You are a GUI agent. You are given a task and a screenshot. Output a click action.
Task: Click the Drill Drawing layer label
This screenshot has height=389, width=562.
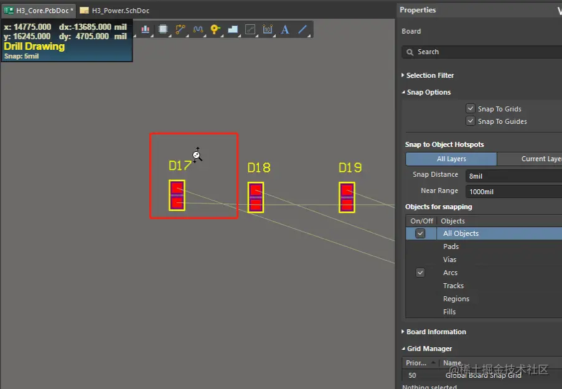[34, 47]
